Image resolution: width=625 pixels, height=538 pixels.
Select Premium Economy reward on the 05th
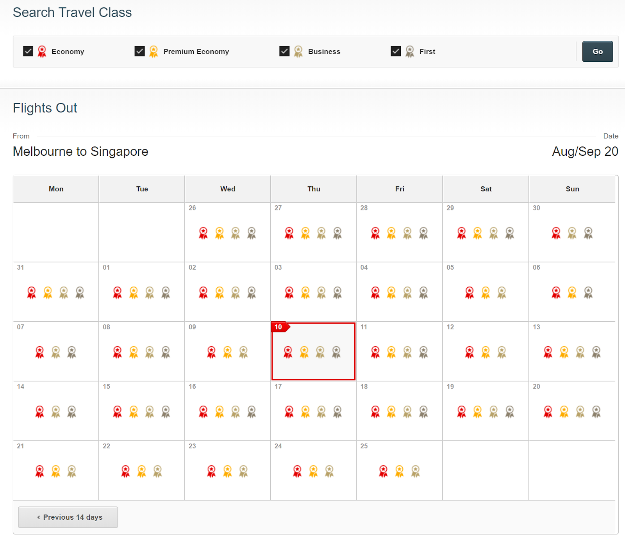click(486, 292)
